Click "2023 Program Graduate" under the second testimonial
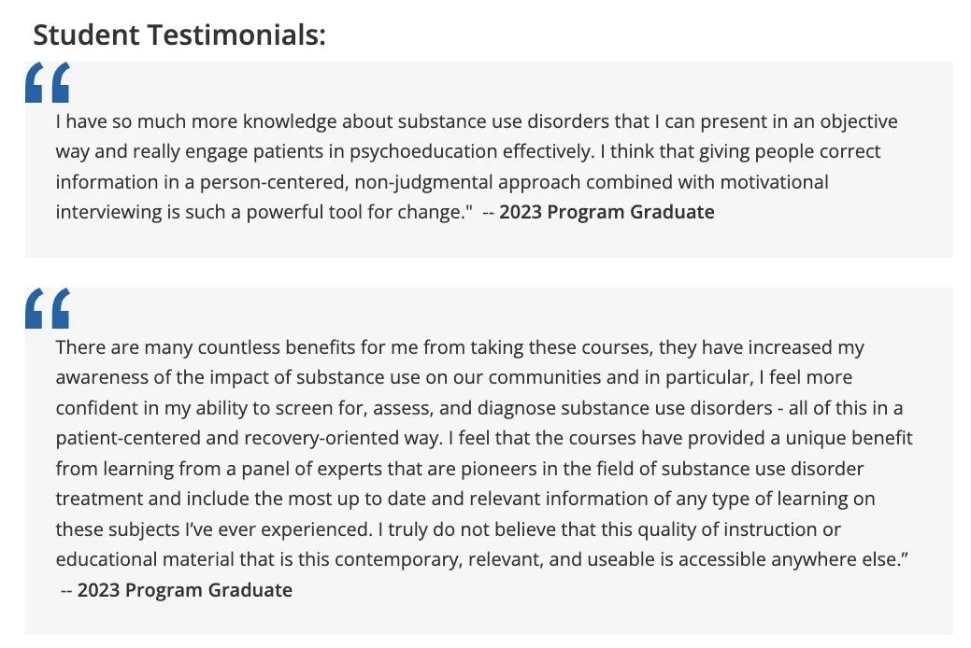This screenshot has width=971, height=648. [184, 590]
